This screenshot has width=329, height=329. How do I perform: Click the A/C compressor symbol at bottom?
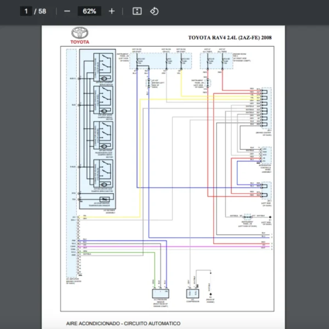pyautogui.click(x=192, y=294)
